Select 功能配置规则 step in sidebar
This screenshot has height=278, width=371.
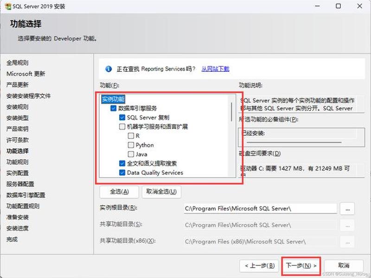click(23, 206)
